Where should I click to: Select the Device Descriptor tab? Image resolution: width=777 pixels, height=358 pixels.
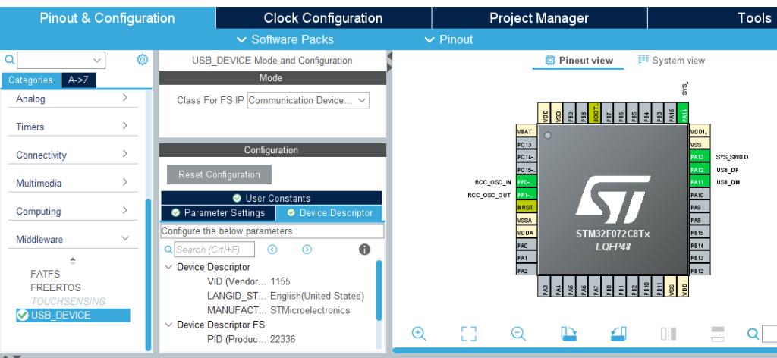click(x=329, y=213)
